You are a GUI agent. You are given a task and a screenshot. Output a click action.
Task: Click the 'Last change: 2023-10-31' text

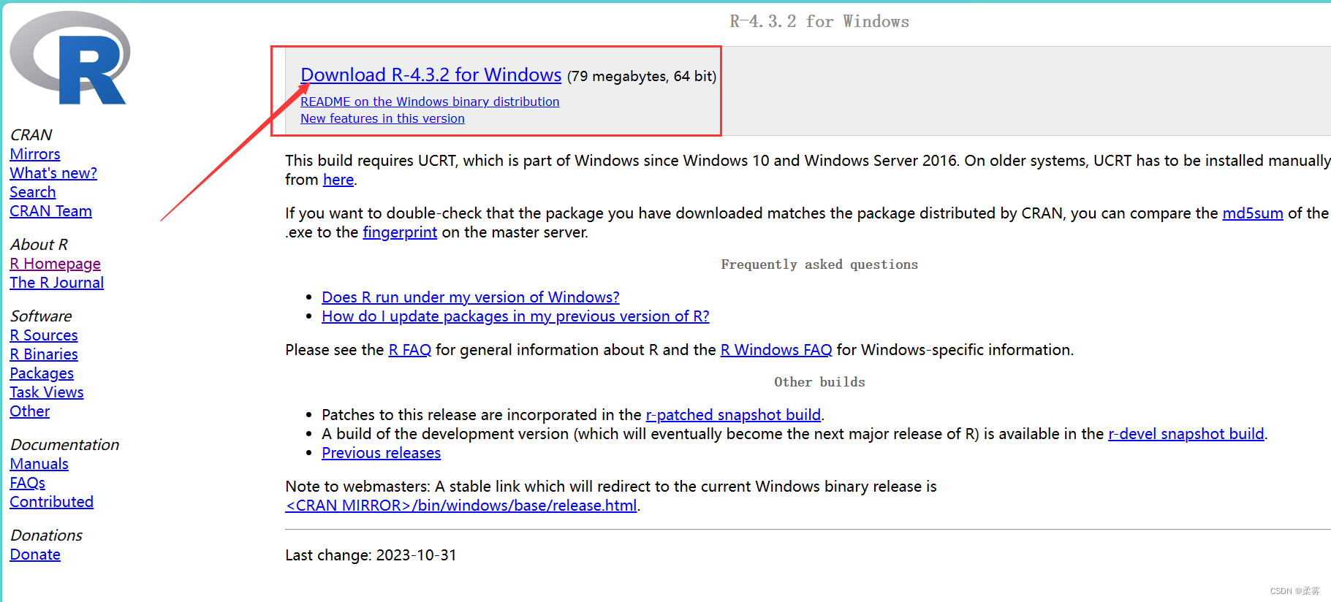[x=371, y=555]
